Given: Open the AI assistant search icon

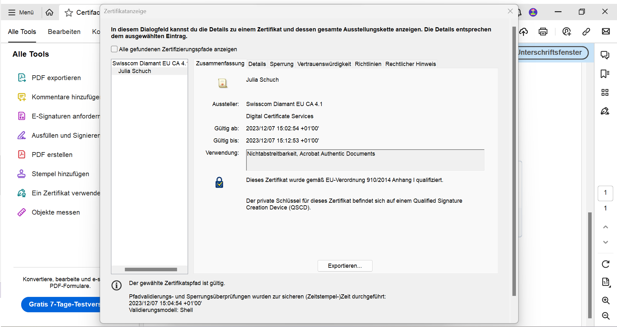Looking at the screenshot, I should 567,31.
